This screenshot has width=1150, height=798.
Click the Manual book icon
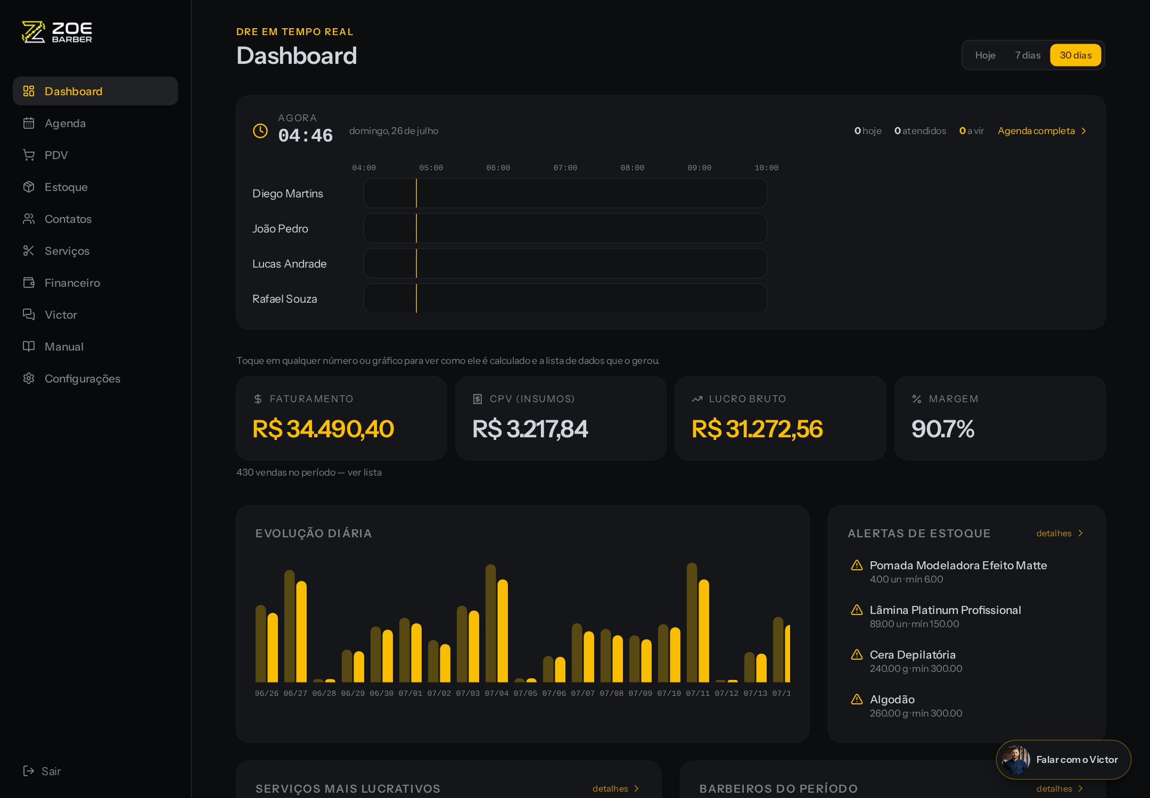(29, 347)
